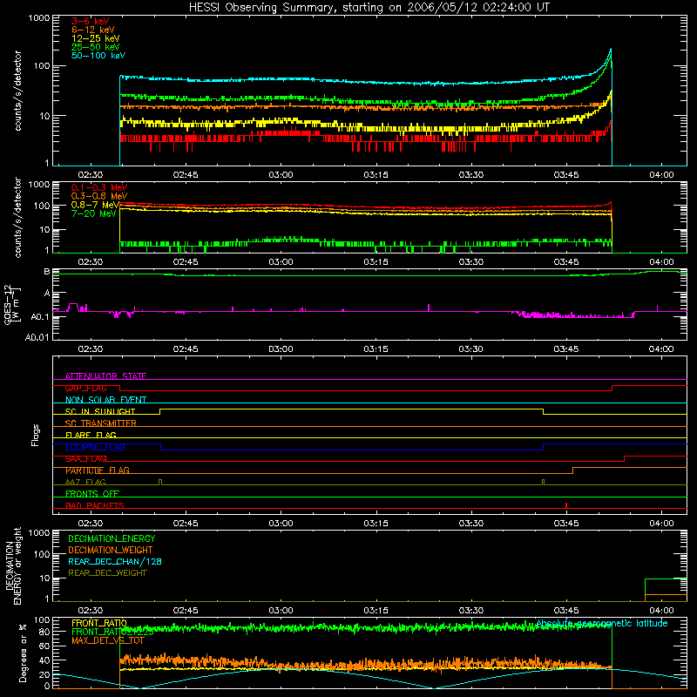The image size is (697, 697).
Task: Click the GAP_FLAG step down near 02:35
Action: coord(120,388)
